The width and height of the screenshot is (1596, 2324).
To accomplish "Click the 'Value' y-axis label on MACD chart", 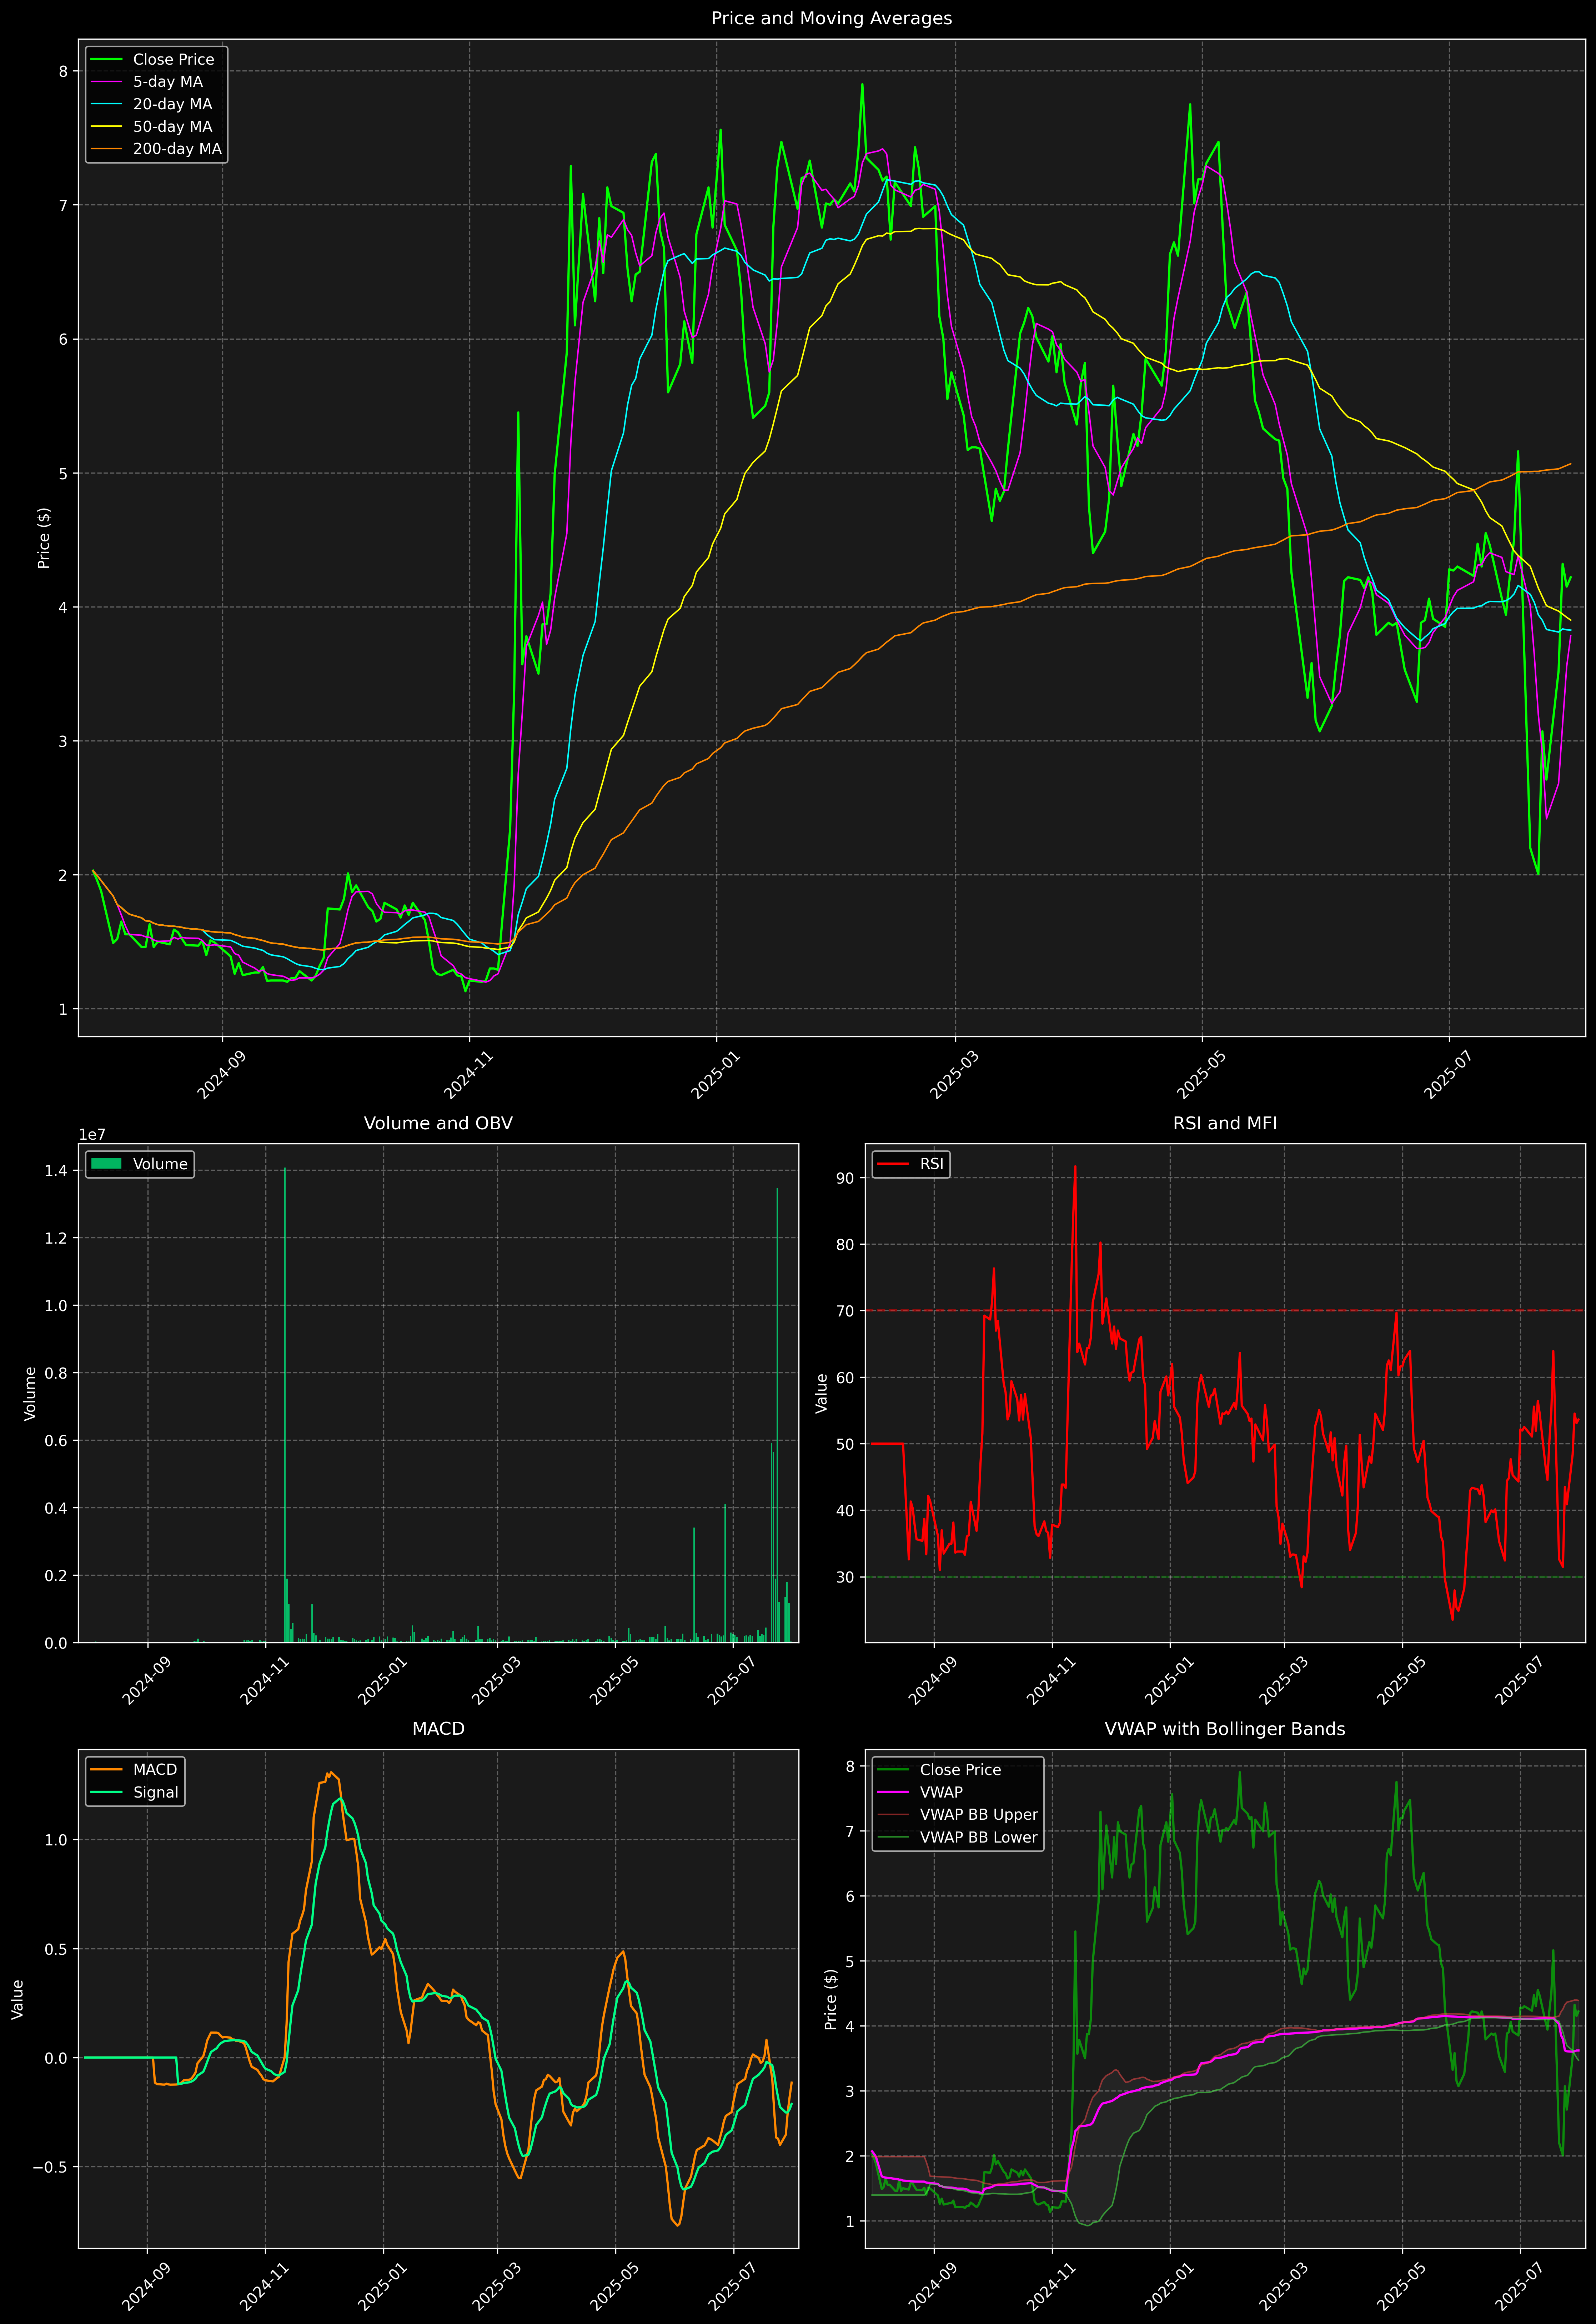I will point(17,1999).
